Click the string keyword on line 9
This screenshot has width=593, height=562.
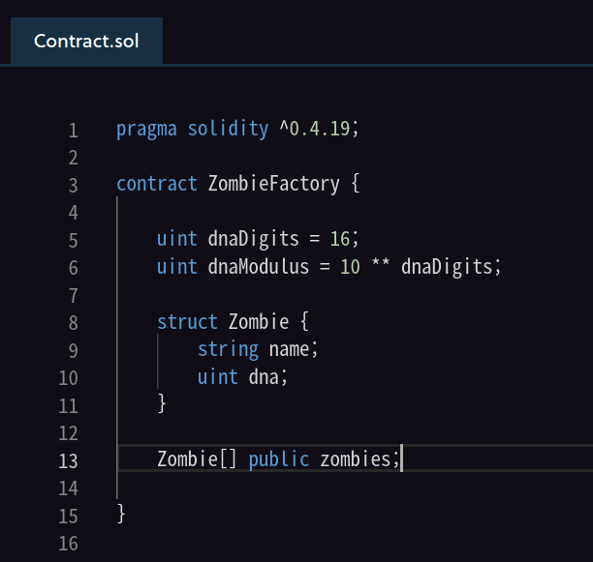(x=228, y=348)
